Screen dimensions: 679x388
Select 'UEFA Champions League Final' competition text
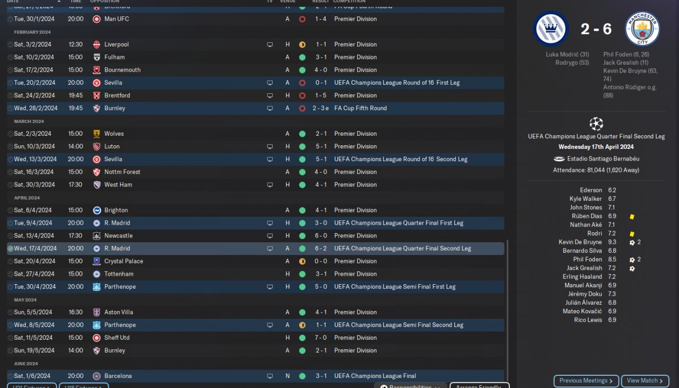pos(375,376)
